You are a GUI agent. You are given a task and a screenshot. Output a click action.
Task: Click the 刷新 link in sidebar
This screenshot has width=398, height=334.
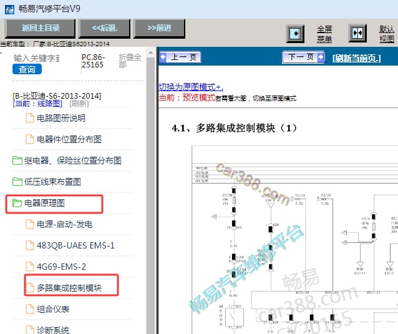[x=79, y=104]
